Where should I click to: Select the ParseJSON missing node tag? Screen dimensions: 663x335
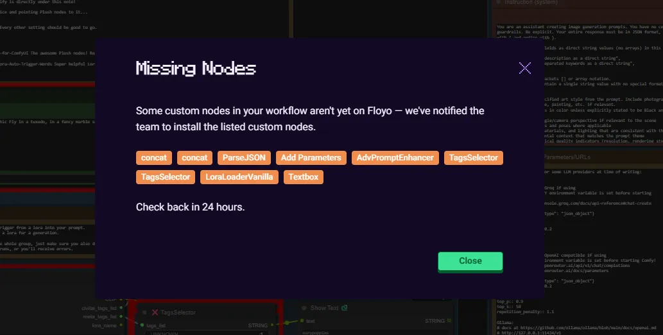pyautogui.click(x=244, y=158)
